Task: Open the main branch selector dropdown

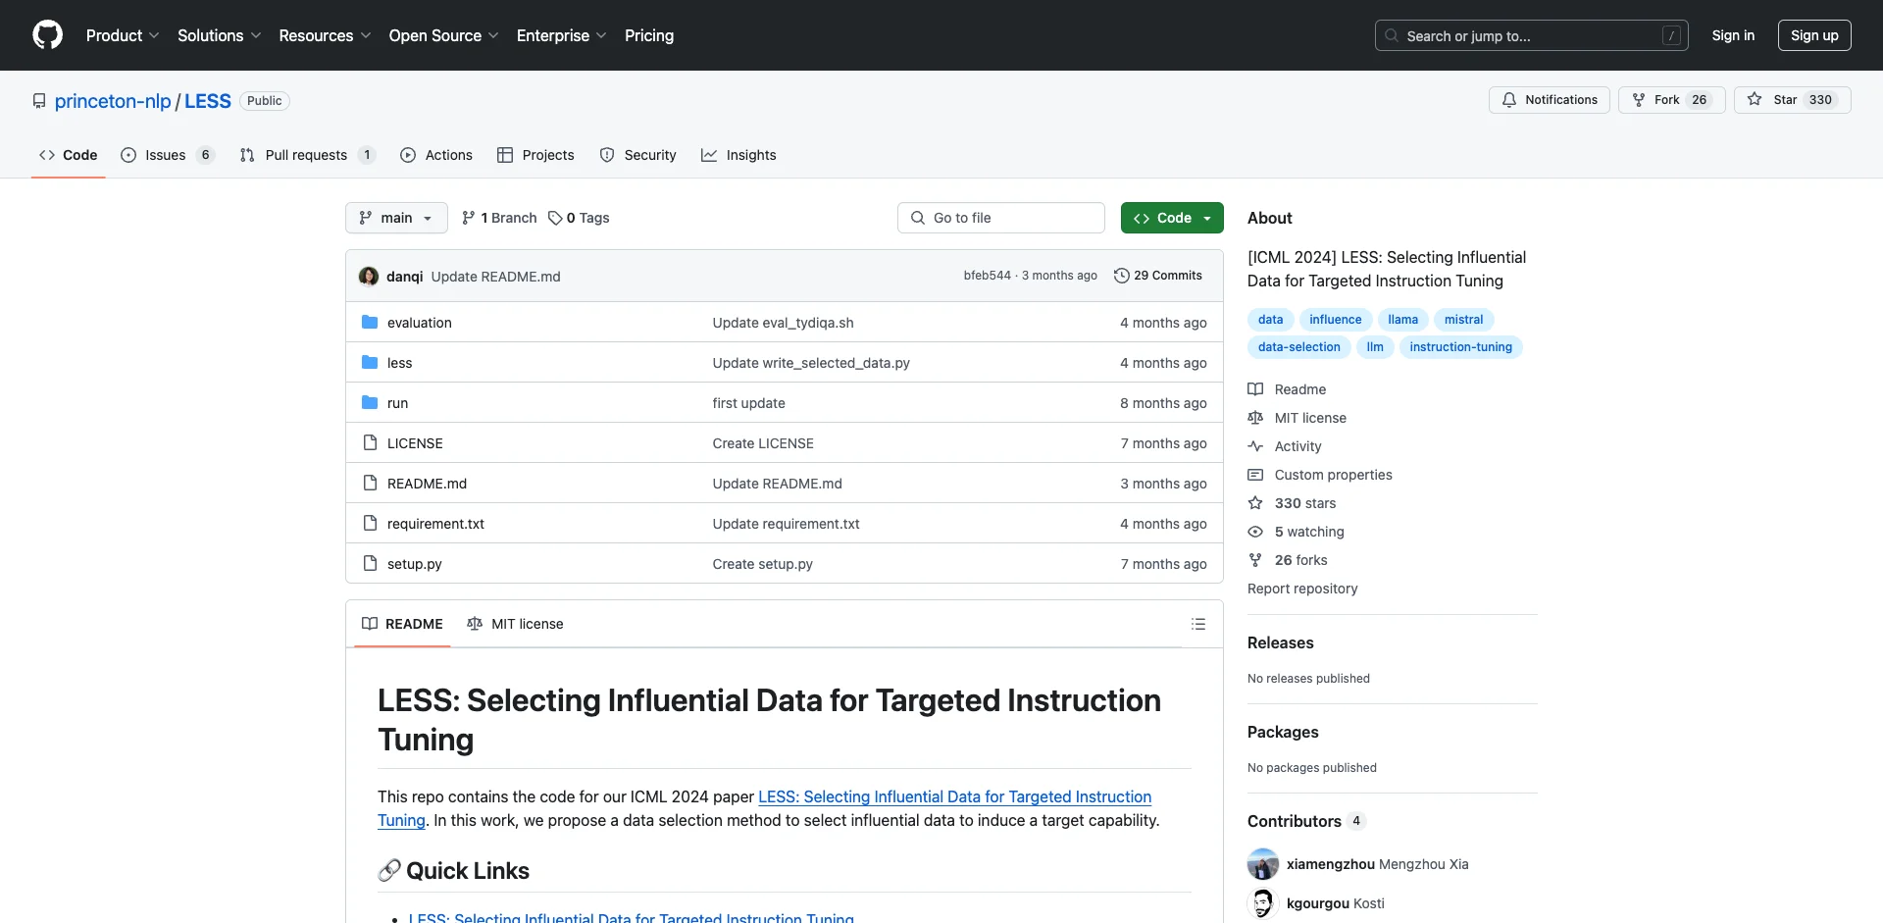Action: coord(396,218)
